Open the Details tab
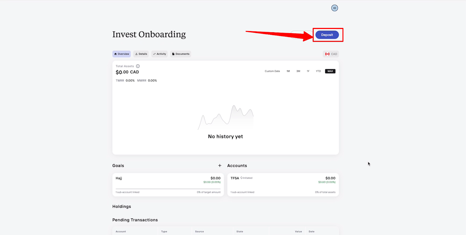The width and height of the screenshot is (466, 235). pos(141,54)
